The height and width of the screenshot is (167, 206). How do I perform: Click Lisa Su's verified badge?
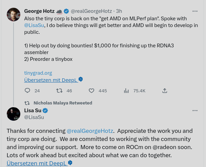[x=45, y=111]
